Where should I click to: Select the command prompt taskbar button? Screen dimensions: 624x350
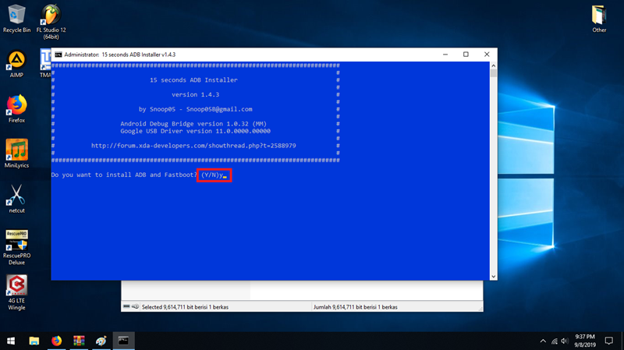[x=123, y=341]
